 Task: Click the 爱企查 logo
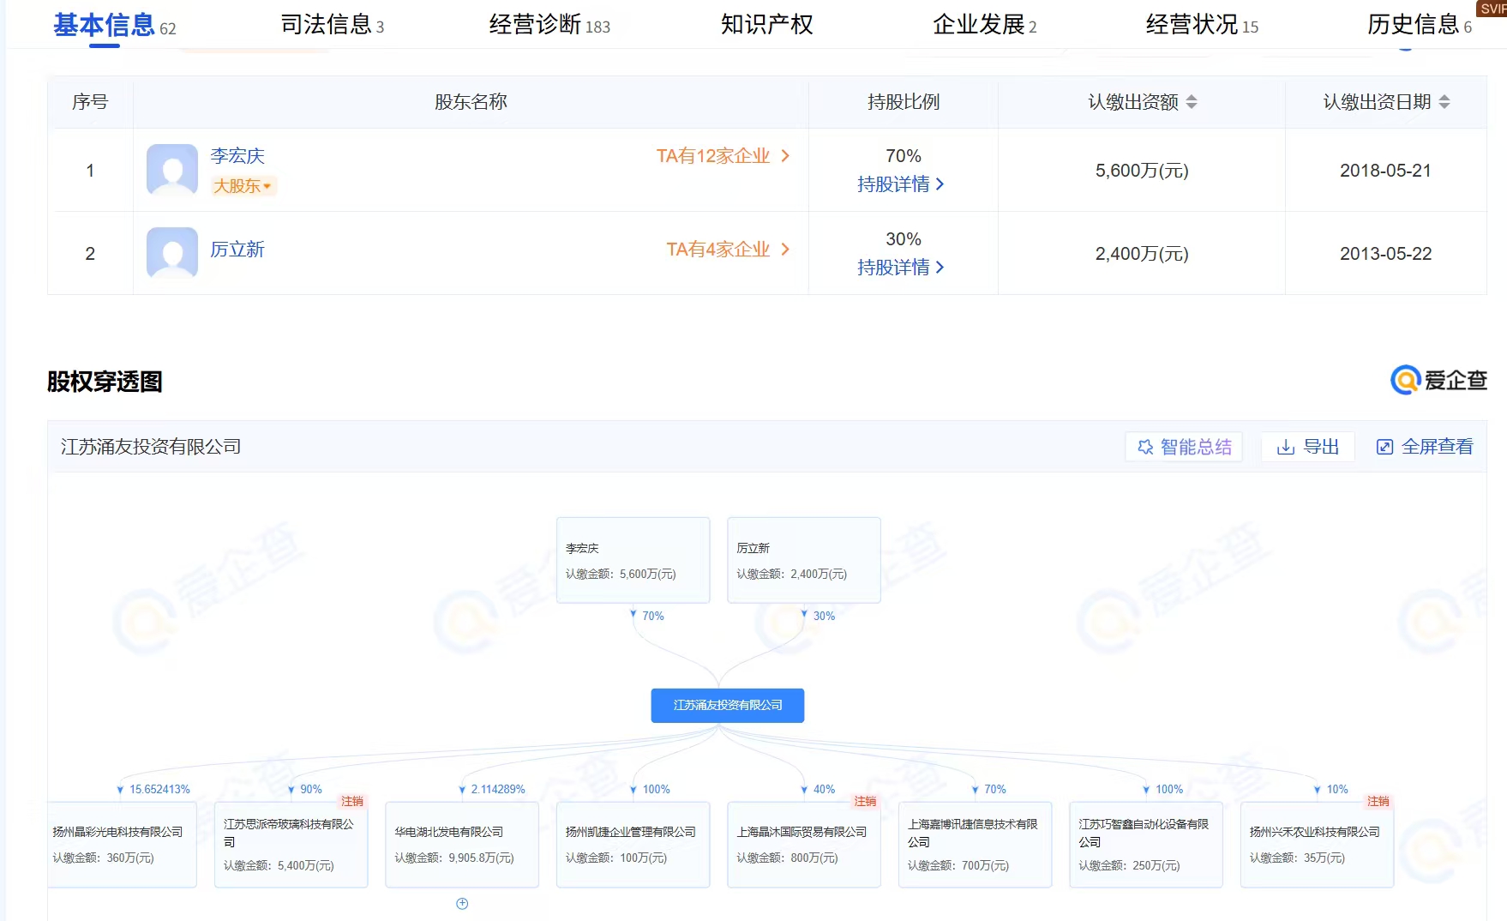point(1438,380)
